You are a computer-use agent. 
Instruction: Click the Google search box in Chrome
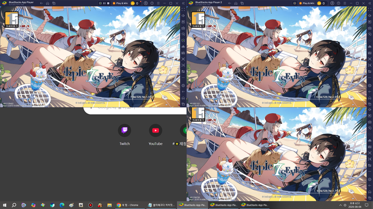[x=135, y=111]
